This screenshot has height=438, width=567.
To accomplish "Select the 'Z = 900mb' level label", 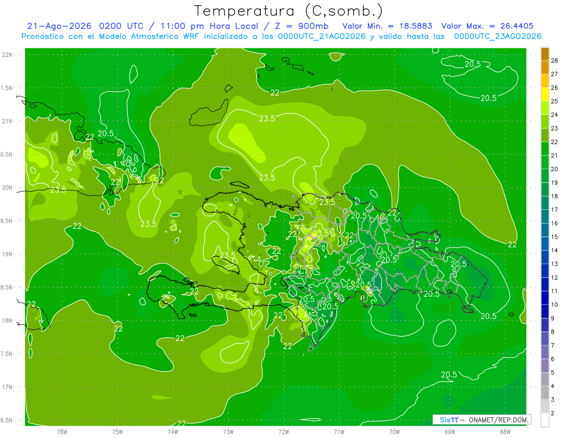I will point(301,26).
